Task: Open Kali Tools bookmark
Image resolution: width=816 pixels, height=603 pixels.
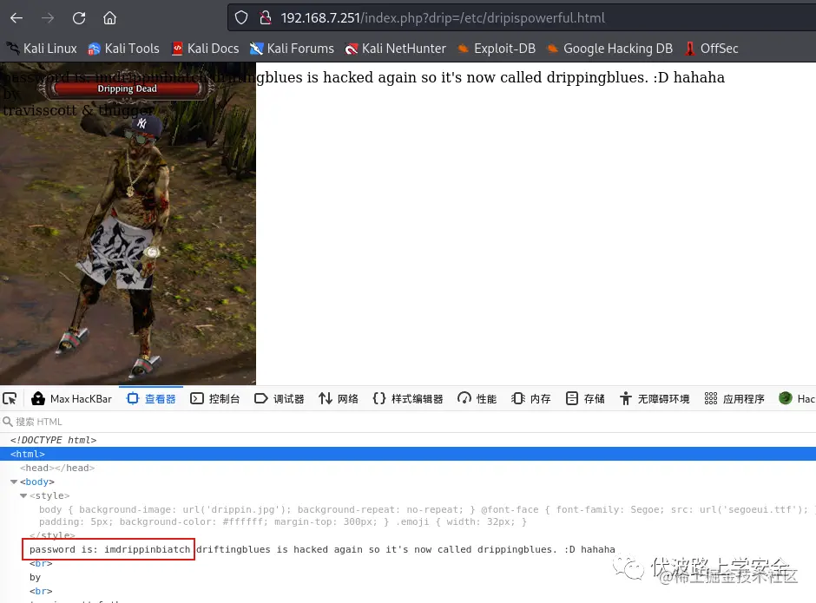Action: coord(124,49)
